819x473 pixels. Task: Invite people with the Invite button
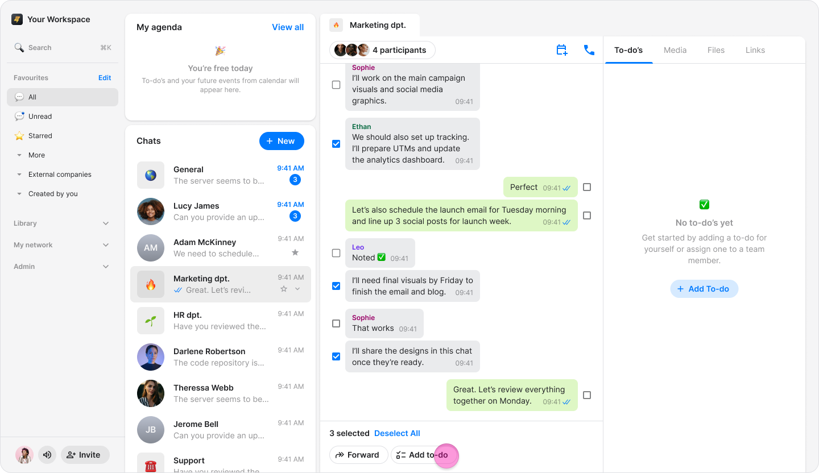(x=85, y=455)
